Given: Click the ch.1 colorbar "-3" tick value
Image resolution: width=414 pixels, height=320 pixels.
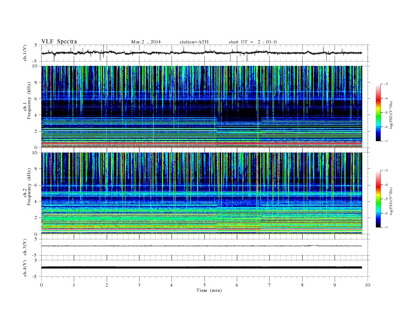Looking at the screenshot, I should coord(386,84).
